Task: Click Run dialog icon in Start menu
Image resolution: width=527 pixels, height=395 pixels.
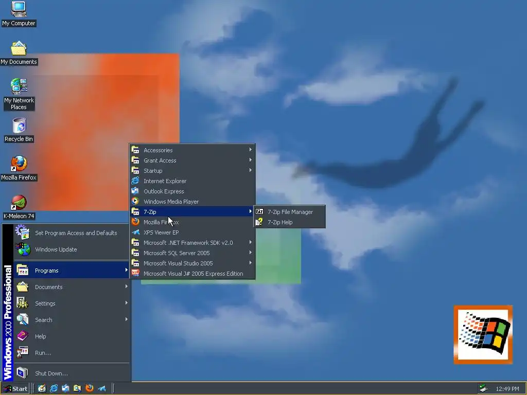Action: click(x=23, y=352)
